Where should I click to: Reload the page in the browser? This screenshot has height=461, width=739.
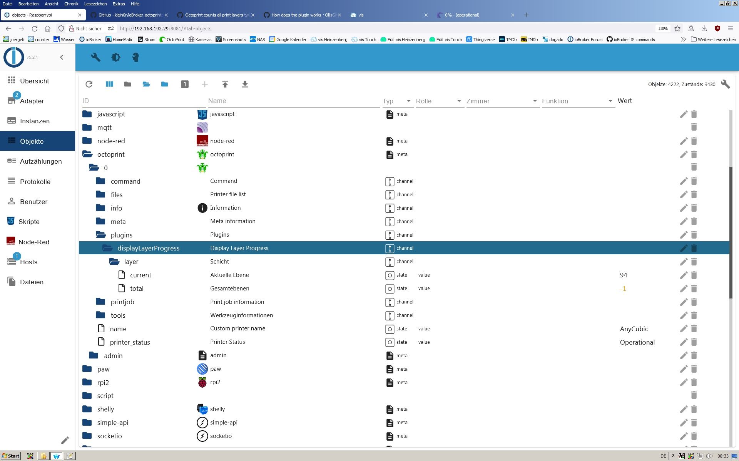[x=35, y=28]
